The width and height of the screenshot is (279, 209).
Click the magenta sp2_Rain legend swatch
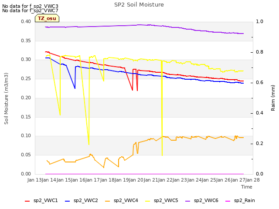click(228, 201)
